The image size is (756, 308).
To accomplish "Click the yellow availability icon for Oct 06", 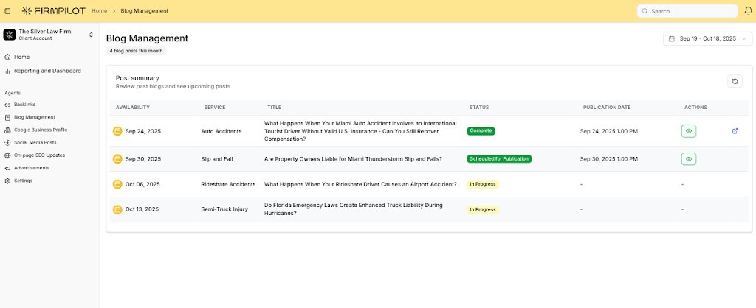I will pyautogui.click(x=117, y=184).
